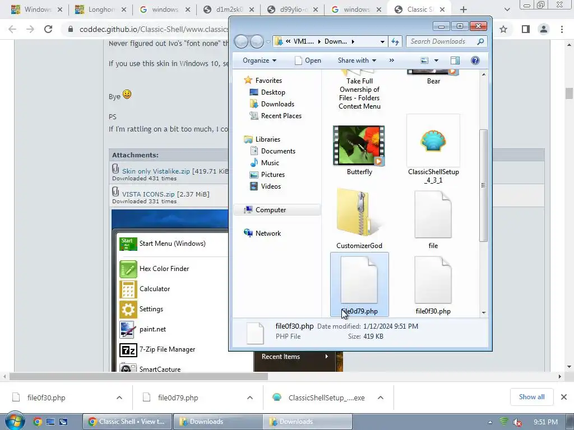574x430 pixels.
Task: Select Favorites in navigation pane
Action: pyautogui.click(x=269, y=81)
